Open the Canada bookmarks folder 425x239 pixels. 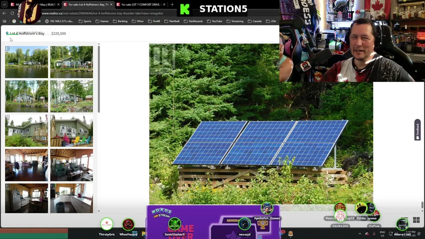[254, 21]
